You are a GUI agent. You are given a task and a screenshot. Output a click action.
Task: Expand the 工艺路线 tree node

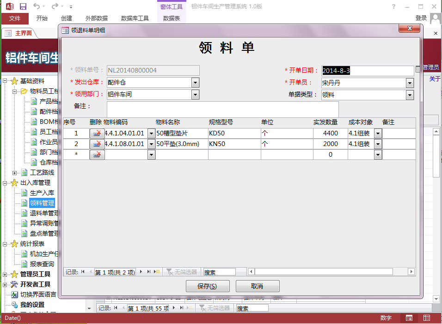click(x=14, y=173)
